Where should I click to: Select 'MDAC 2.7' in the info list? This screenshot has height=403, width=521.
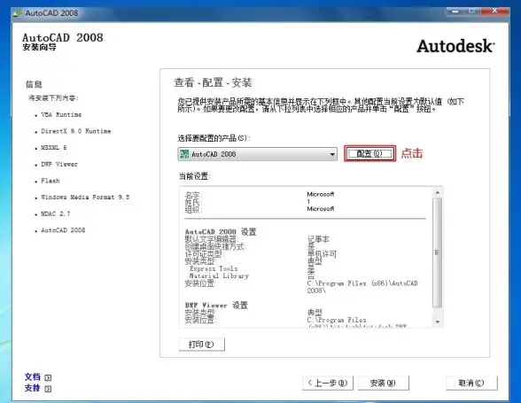pyautogui.click(x=56, y=213)
